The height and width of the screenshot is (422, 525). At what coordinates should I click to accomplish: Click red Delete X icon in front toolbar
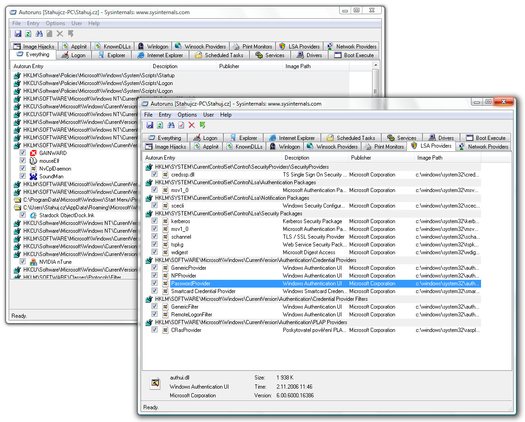click(191, 125)
